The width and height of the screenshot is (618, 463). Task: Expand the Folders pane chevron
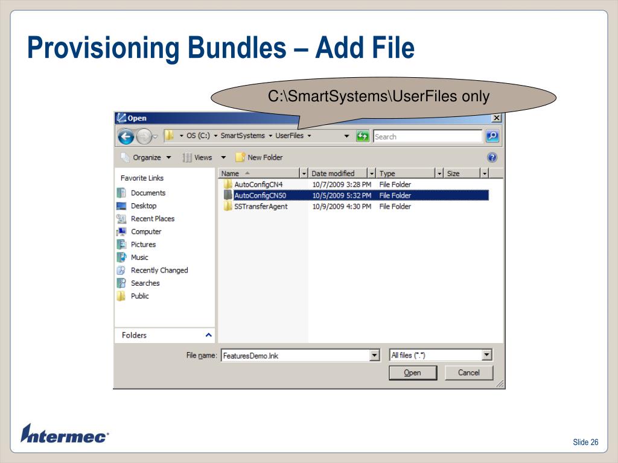click(x=208, y=335)
